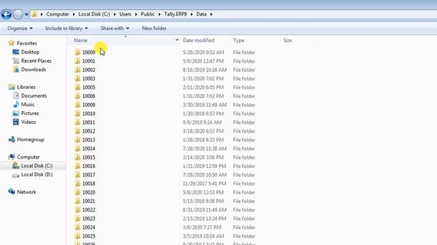Select Data in the address breadcrumb
The image size is (437, 245).
201,14
